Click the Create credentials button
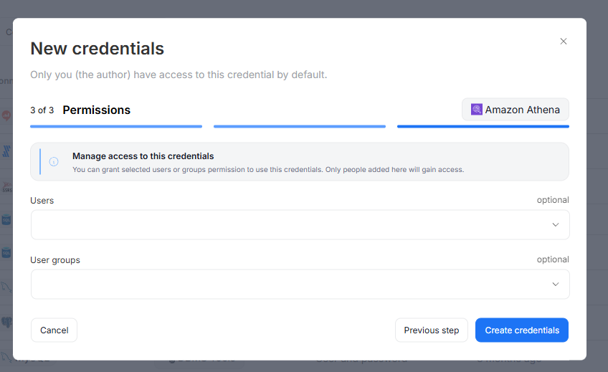The height and width of the screenshot is (372, 608). 522,330
